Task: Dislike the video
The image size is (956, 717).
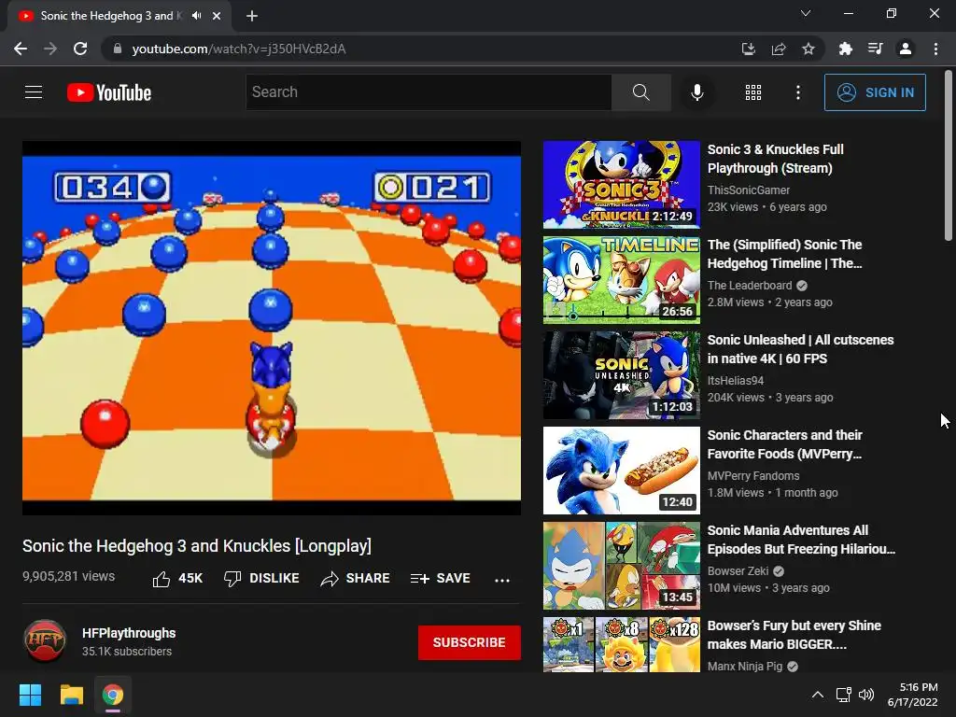Action: [261, 579]
